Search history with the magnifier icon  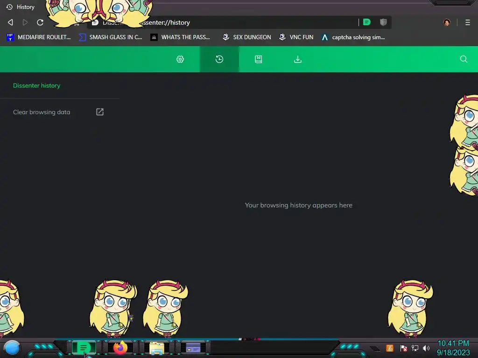(x=464, y=59)
